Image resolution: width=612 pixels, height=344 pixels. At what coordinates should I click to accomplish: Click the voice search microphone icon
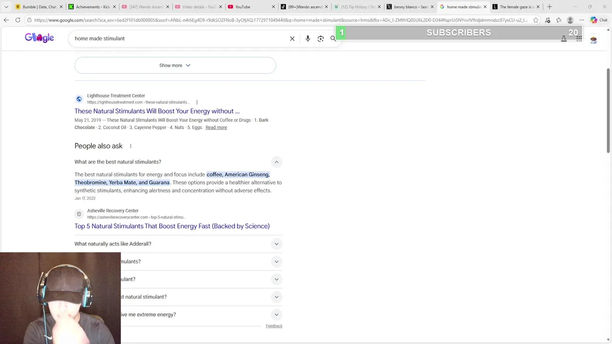(307, 39)
